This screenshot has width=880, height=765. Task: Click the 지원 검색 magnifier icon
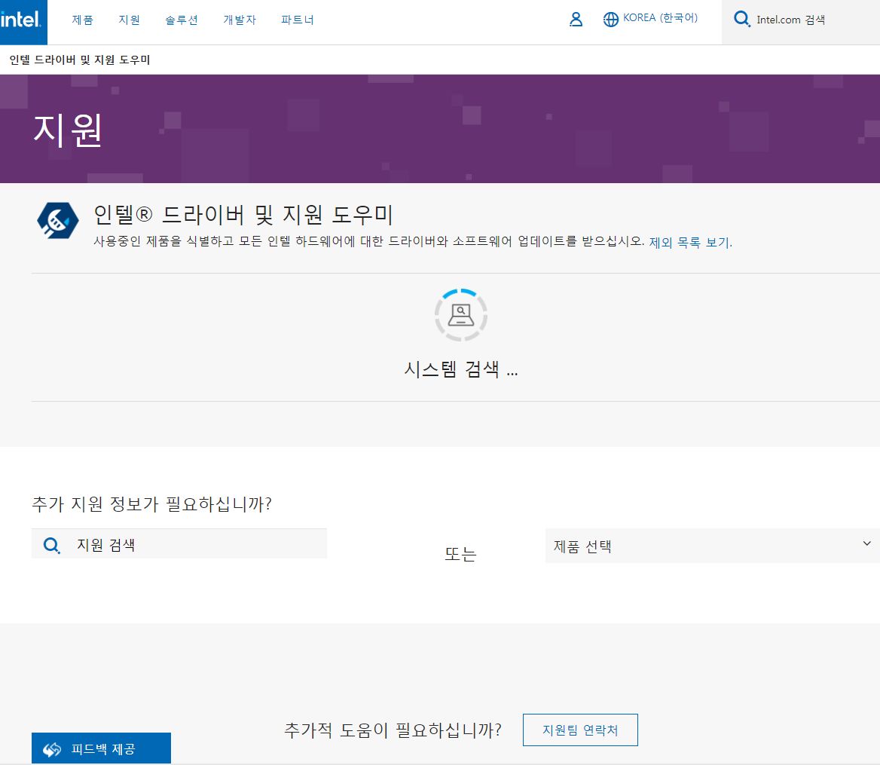coord(52,545)
